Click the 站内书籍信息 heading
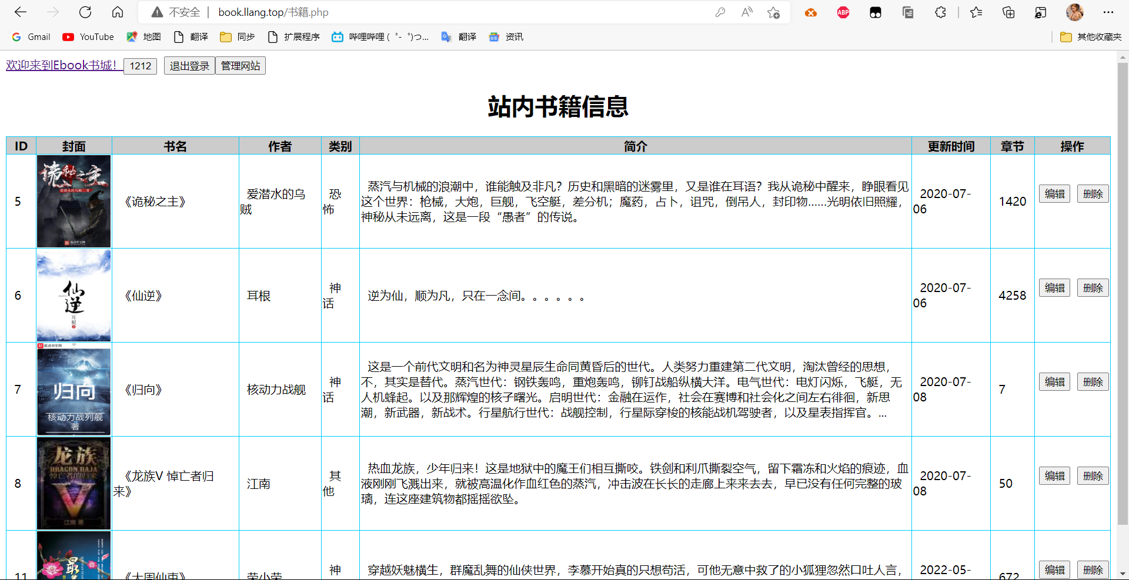This screenshot has width=1129, height=580. 558,107
